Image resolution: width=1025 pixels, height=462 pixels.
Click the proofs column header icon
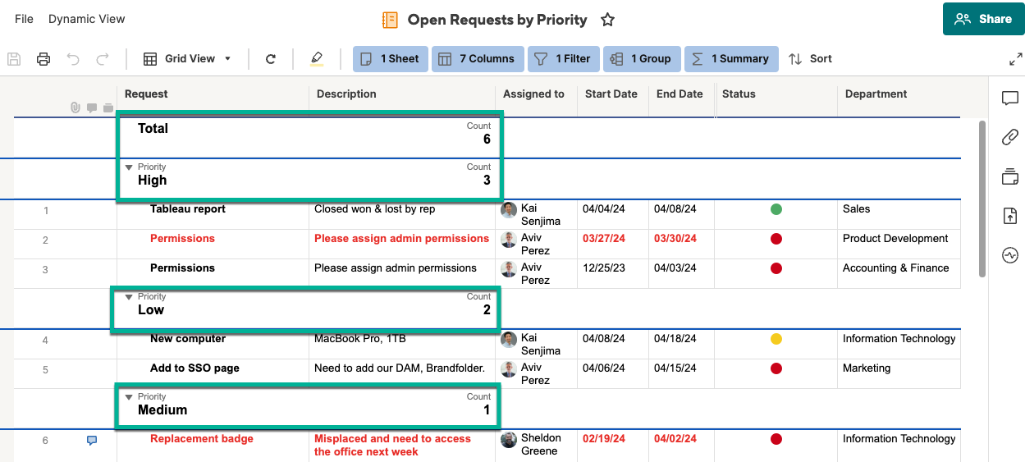(x=108, y=107)
